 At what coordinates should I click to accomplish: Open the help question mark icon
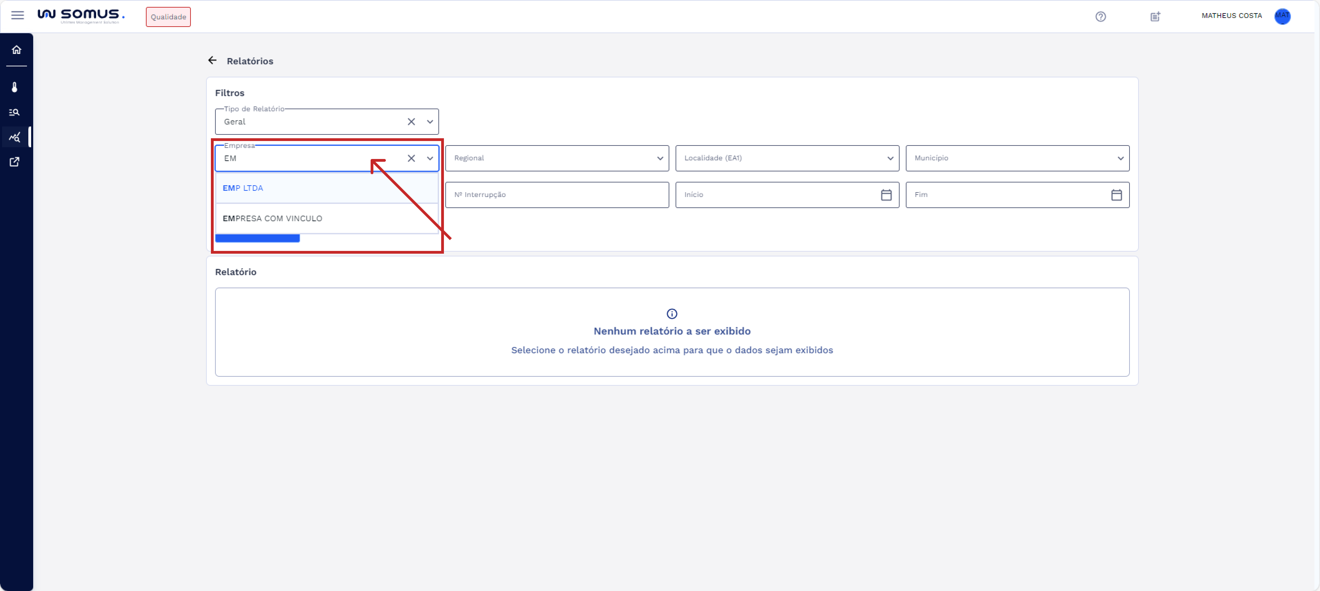tap(1100, 17)
